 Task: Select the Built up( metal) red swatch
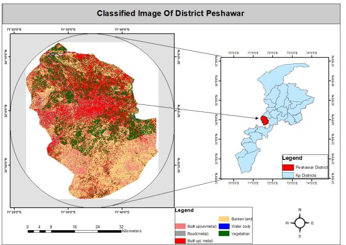[180, 241]
